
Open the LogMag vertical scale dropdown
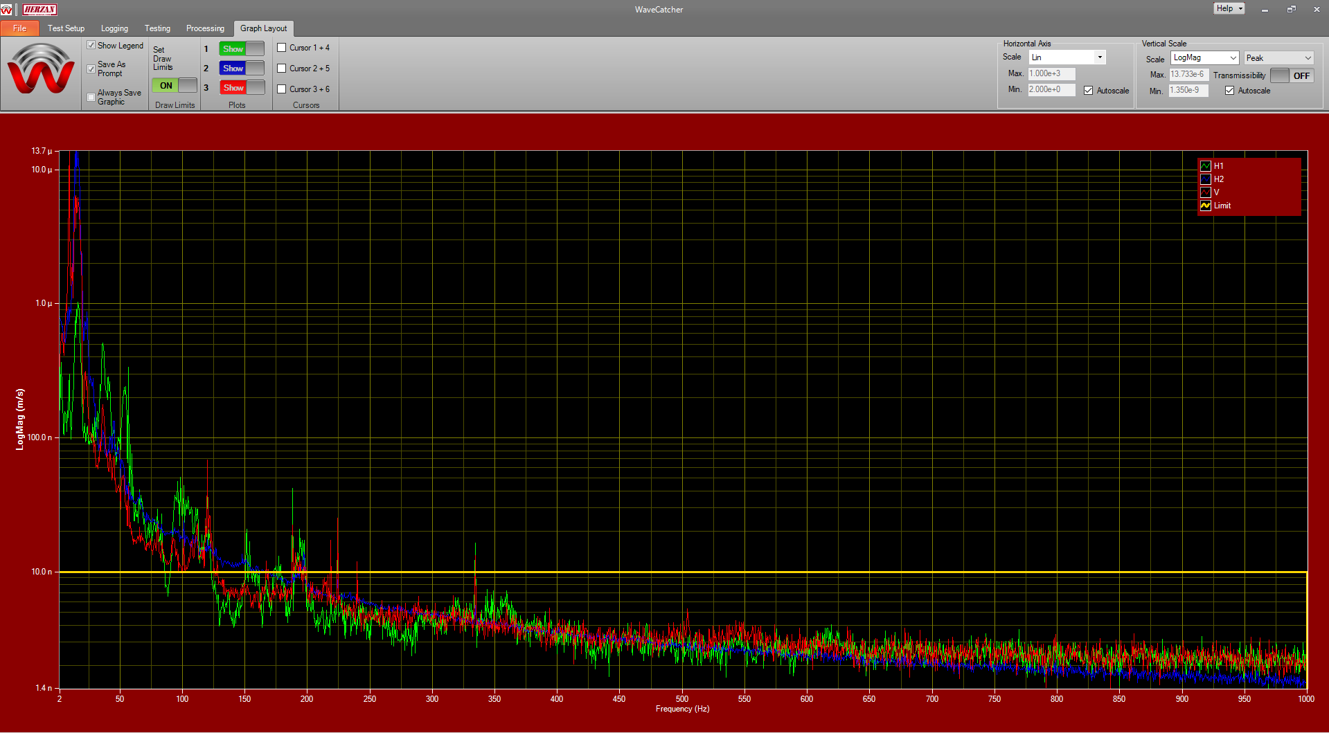(x=1204, y=58)
